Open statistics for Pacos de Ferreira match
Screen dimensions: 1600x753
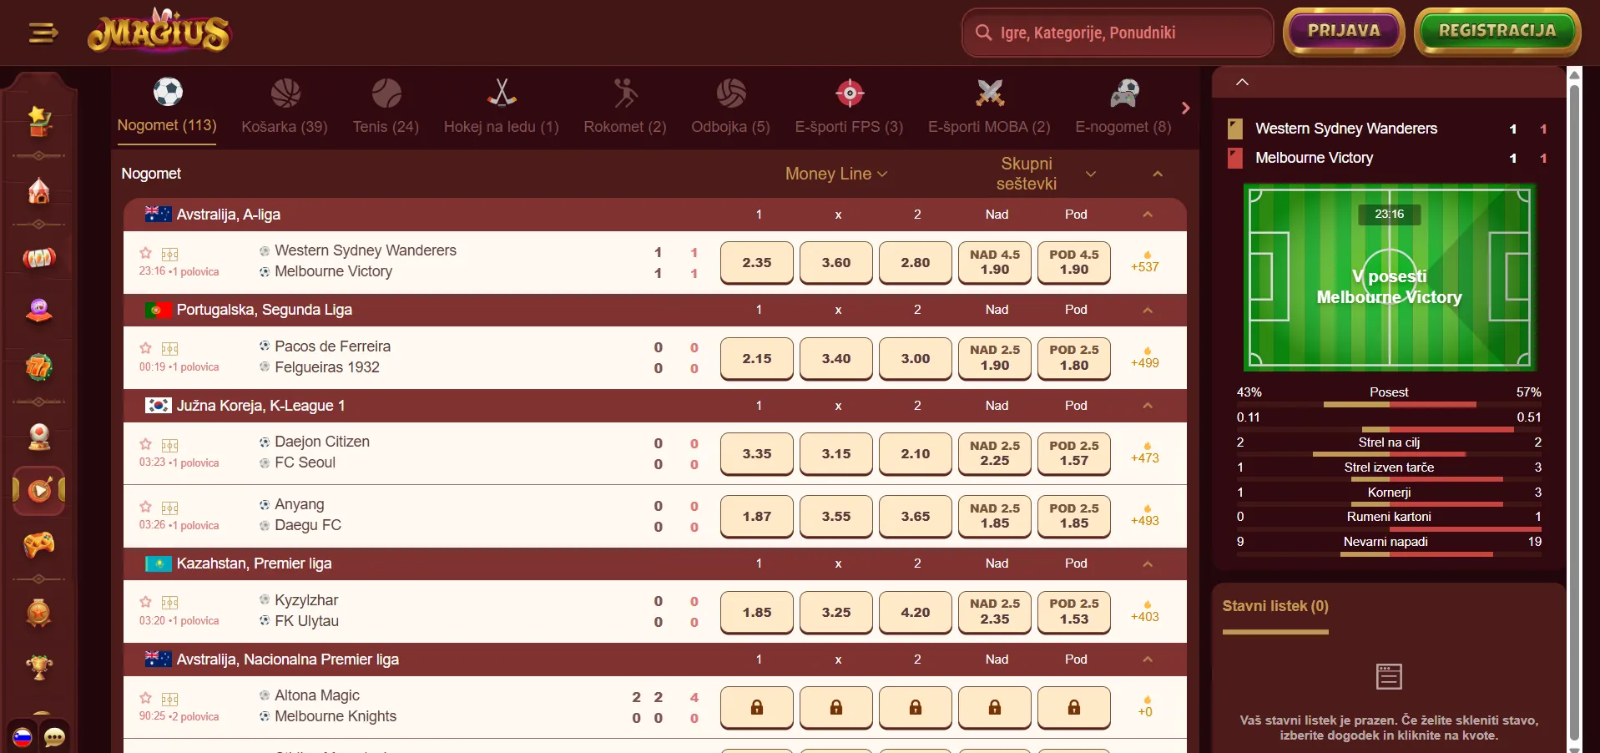click(x=170, y=349)
